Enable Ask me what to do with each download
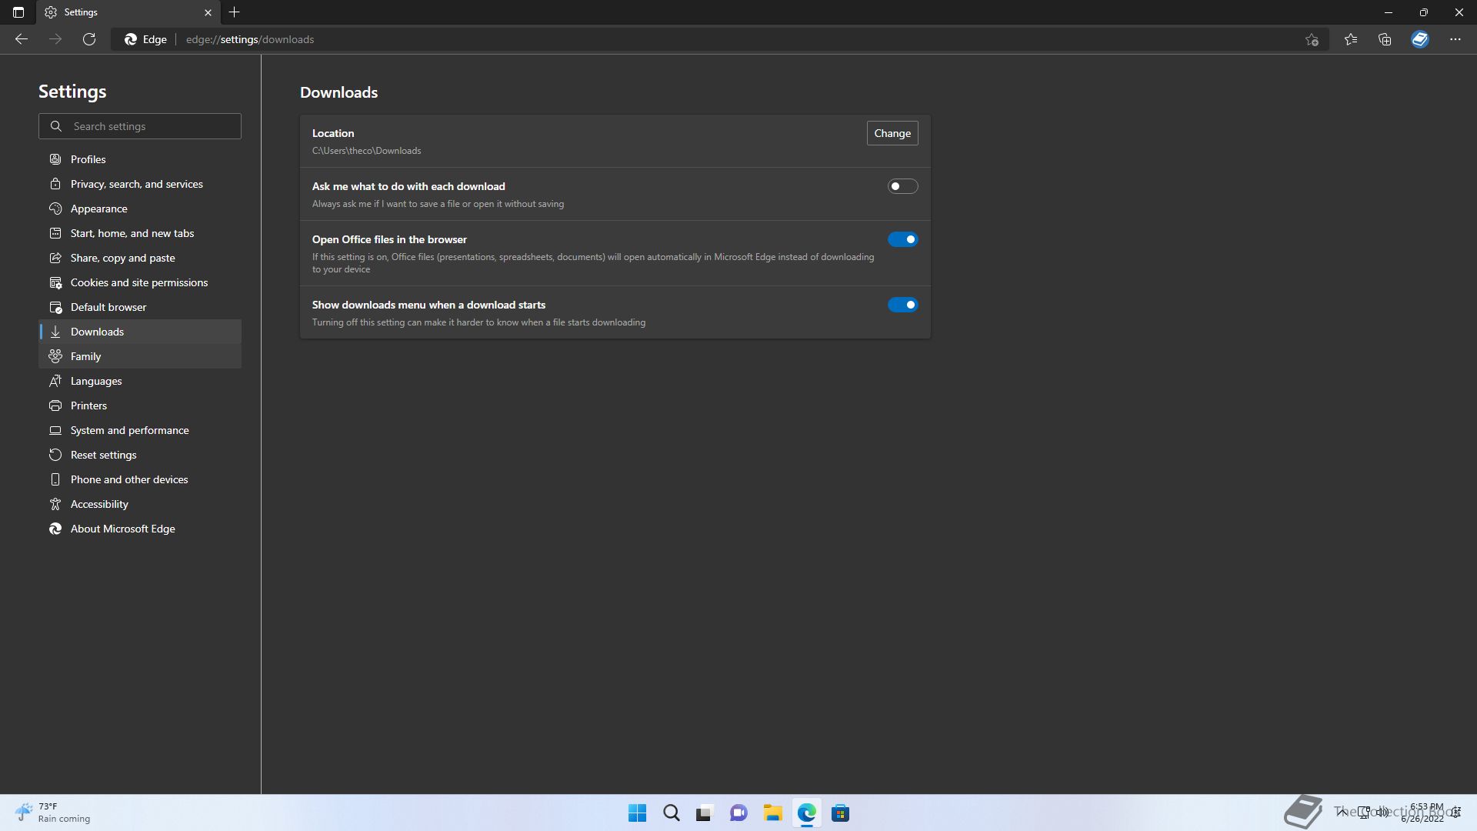 pyautogui.click(x=902, y=186)
